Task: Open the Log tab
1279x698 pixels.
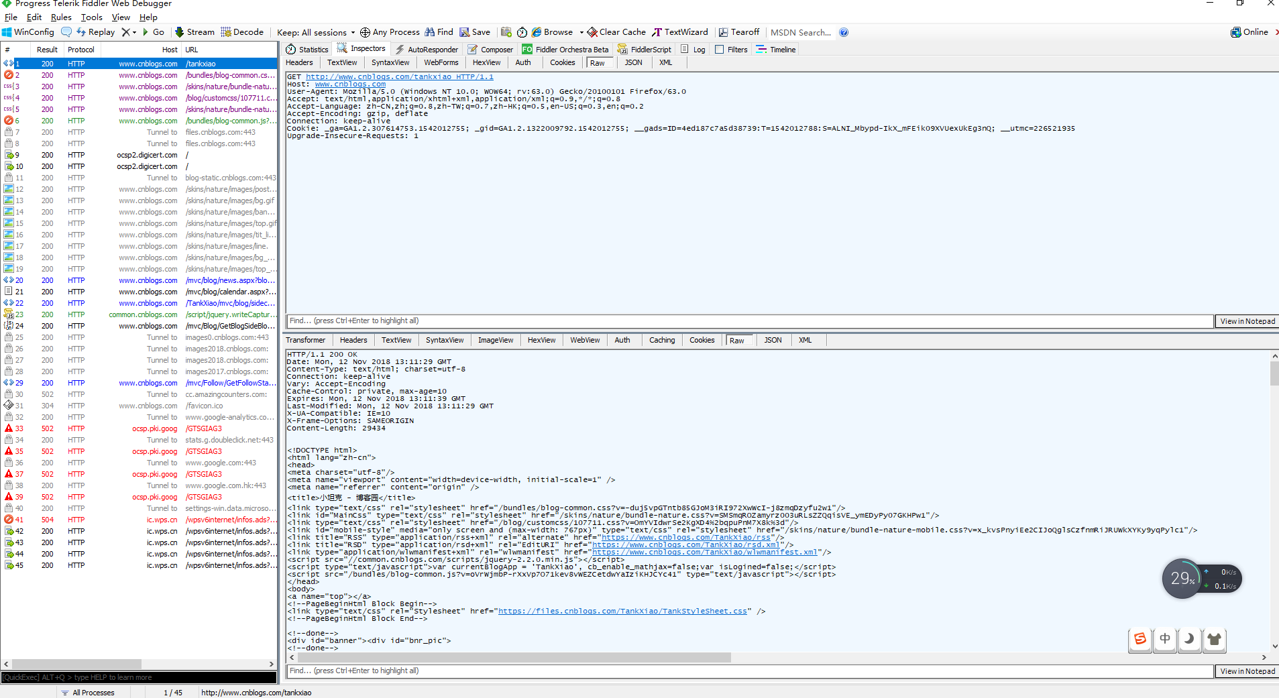Action: tap(693, 50)
